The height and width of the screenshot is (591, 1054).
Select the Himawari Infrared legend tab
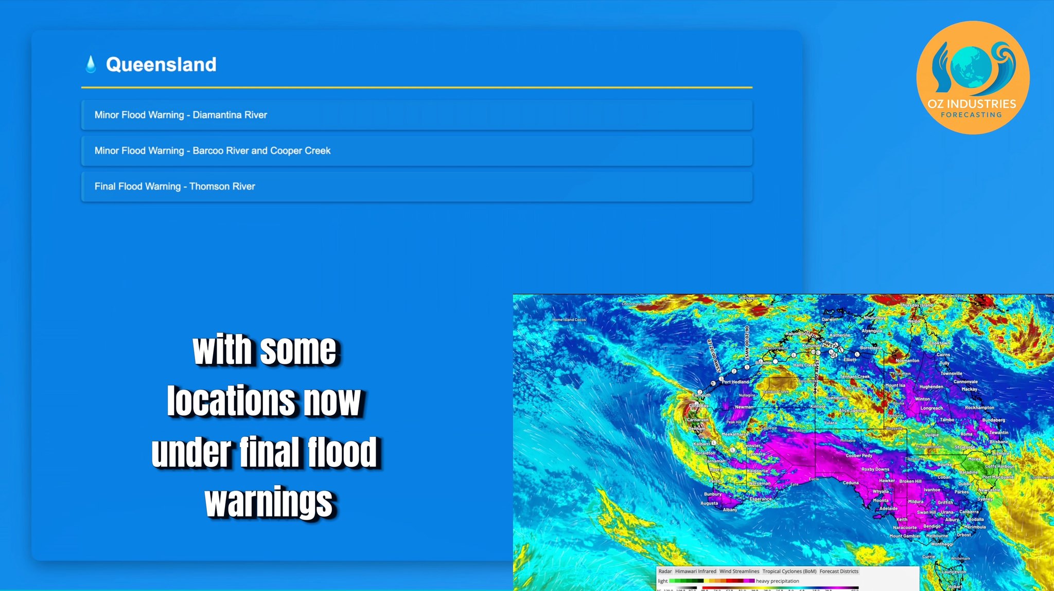[x=695, y=571]
